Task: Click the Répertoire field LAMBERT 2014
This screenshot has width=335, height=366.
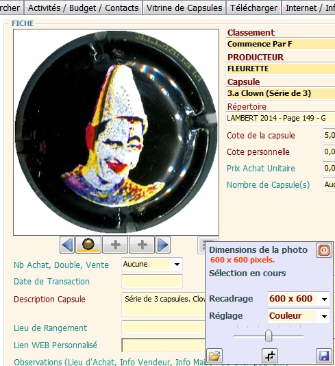Action: click(x=281, y=118)
